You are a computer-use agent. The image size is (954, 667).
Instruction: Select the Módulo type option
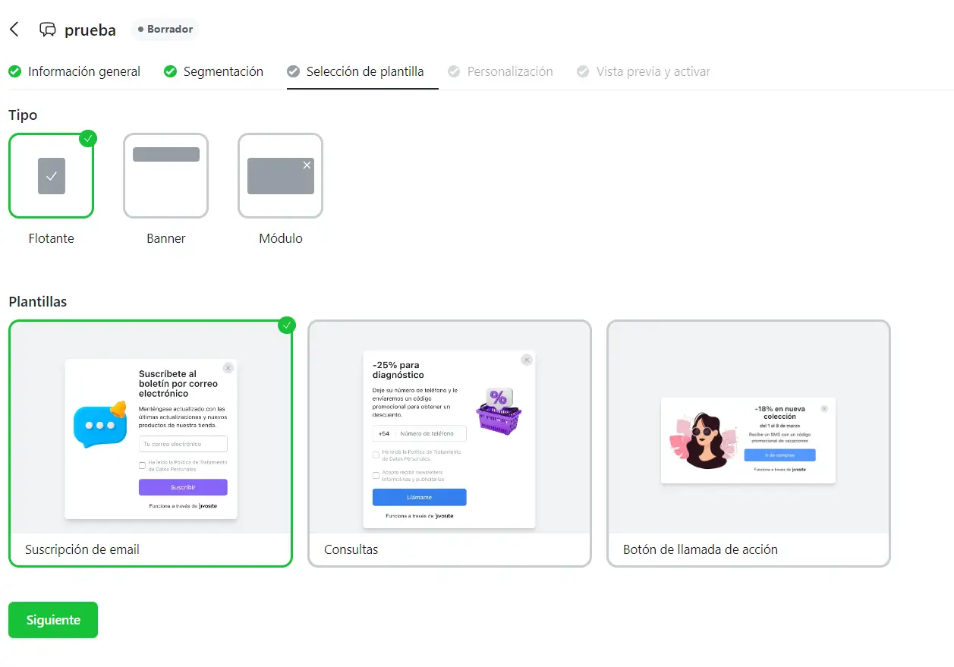coord(281,176)
